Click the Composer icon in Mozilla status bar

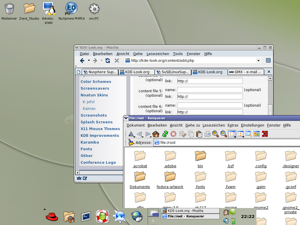coord(85,178)
